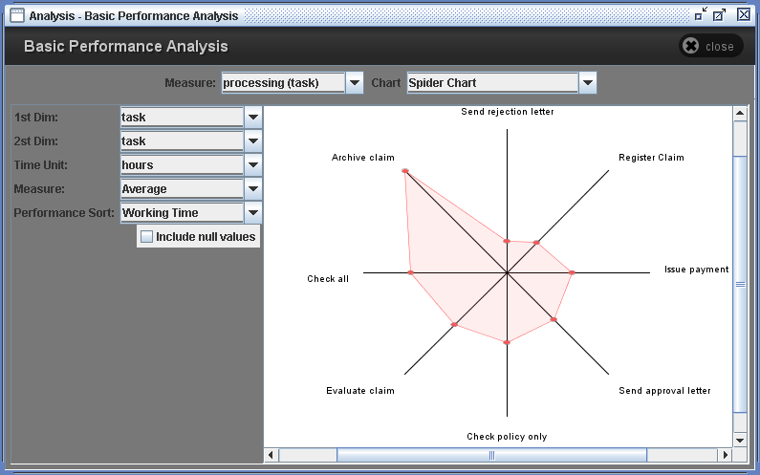
Task: Expand the 2st Dim dropdown
Action: pos(253,141)
